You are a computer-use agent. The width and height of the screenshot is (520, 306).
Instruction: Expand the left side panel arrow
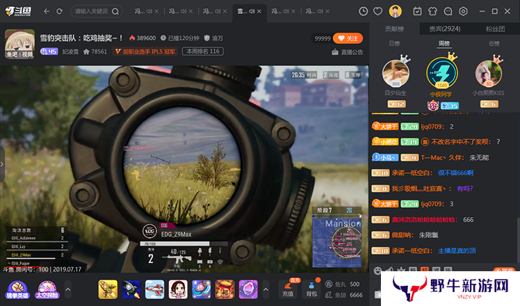[2, 164]
